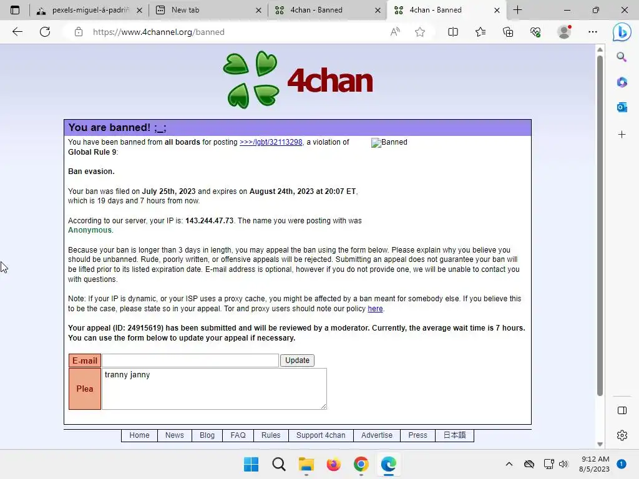639x479 pixels.
Task: Click the broken Banned image
Action: click(x=389, y=142)
